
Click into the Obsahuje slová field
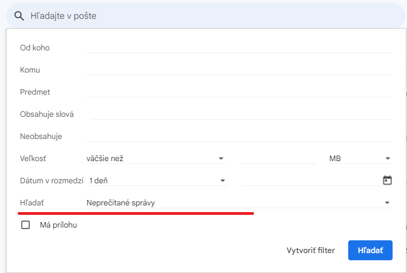[x=242, y=114]
